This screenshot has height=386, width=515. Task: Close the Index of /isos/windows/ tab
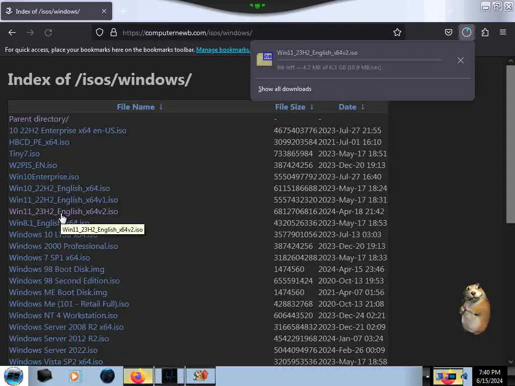pyautogui.click(x=104, y=11)
